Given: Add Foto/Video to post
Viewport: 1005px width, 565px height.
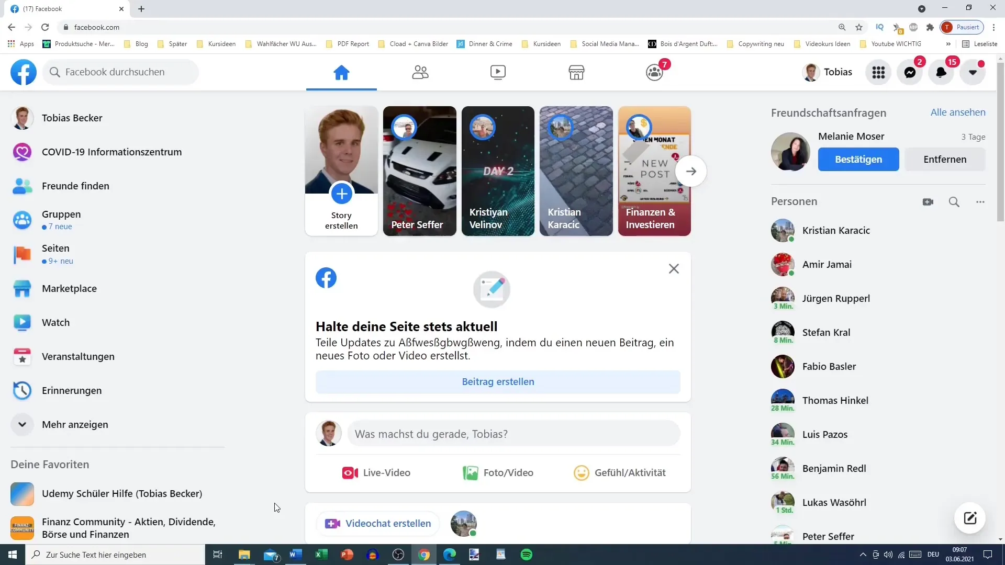Looking at the screenshot, I should pos(498,473).
